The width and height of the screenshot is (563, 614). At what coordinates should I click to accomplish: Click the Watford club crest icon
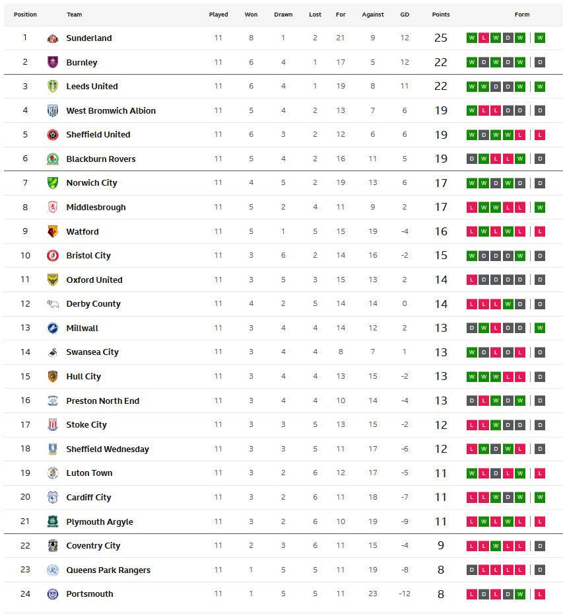coord(53,231)
